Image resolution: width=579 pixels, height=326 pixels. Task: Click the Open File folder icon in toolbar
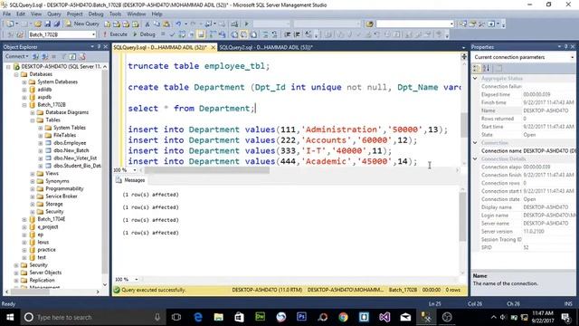pos(38,24)
